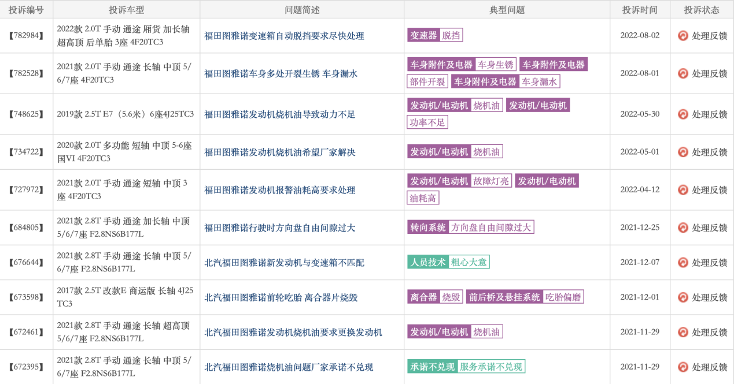Open link 福田图雅诺发动机报警油耗高要求处理

point(279,190)
